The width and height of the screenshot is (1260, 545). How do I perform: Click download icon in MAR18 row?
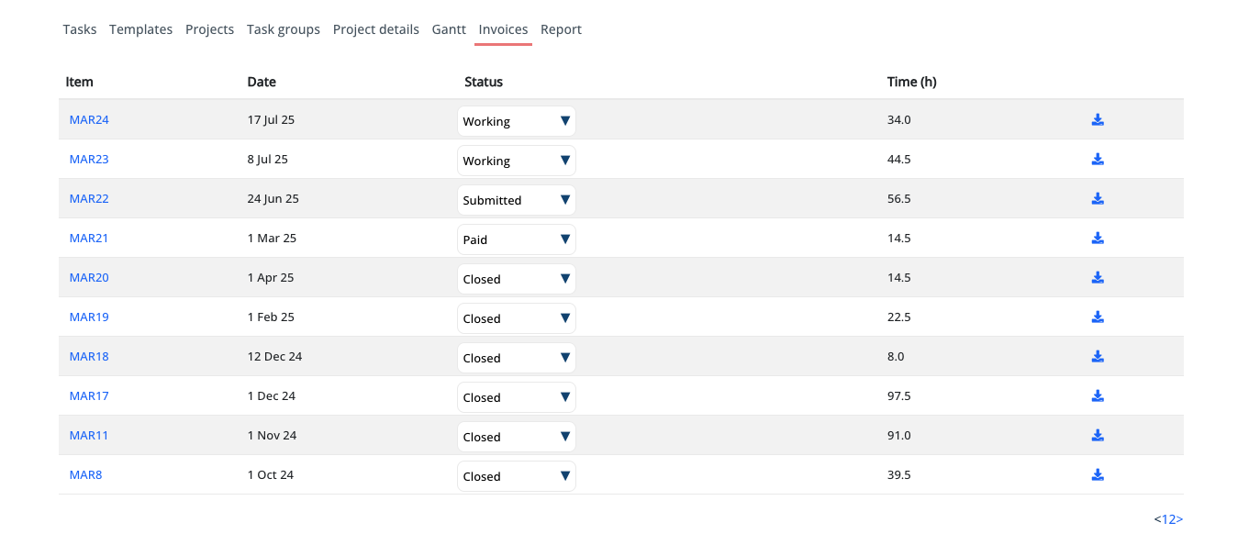point(1097,357)
